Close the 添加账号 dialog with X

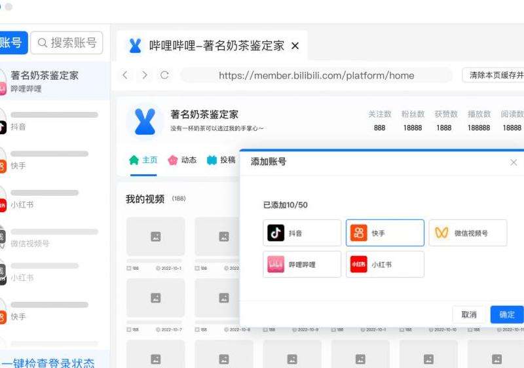[x=514, y=162]
